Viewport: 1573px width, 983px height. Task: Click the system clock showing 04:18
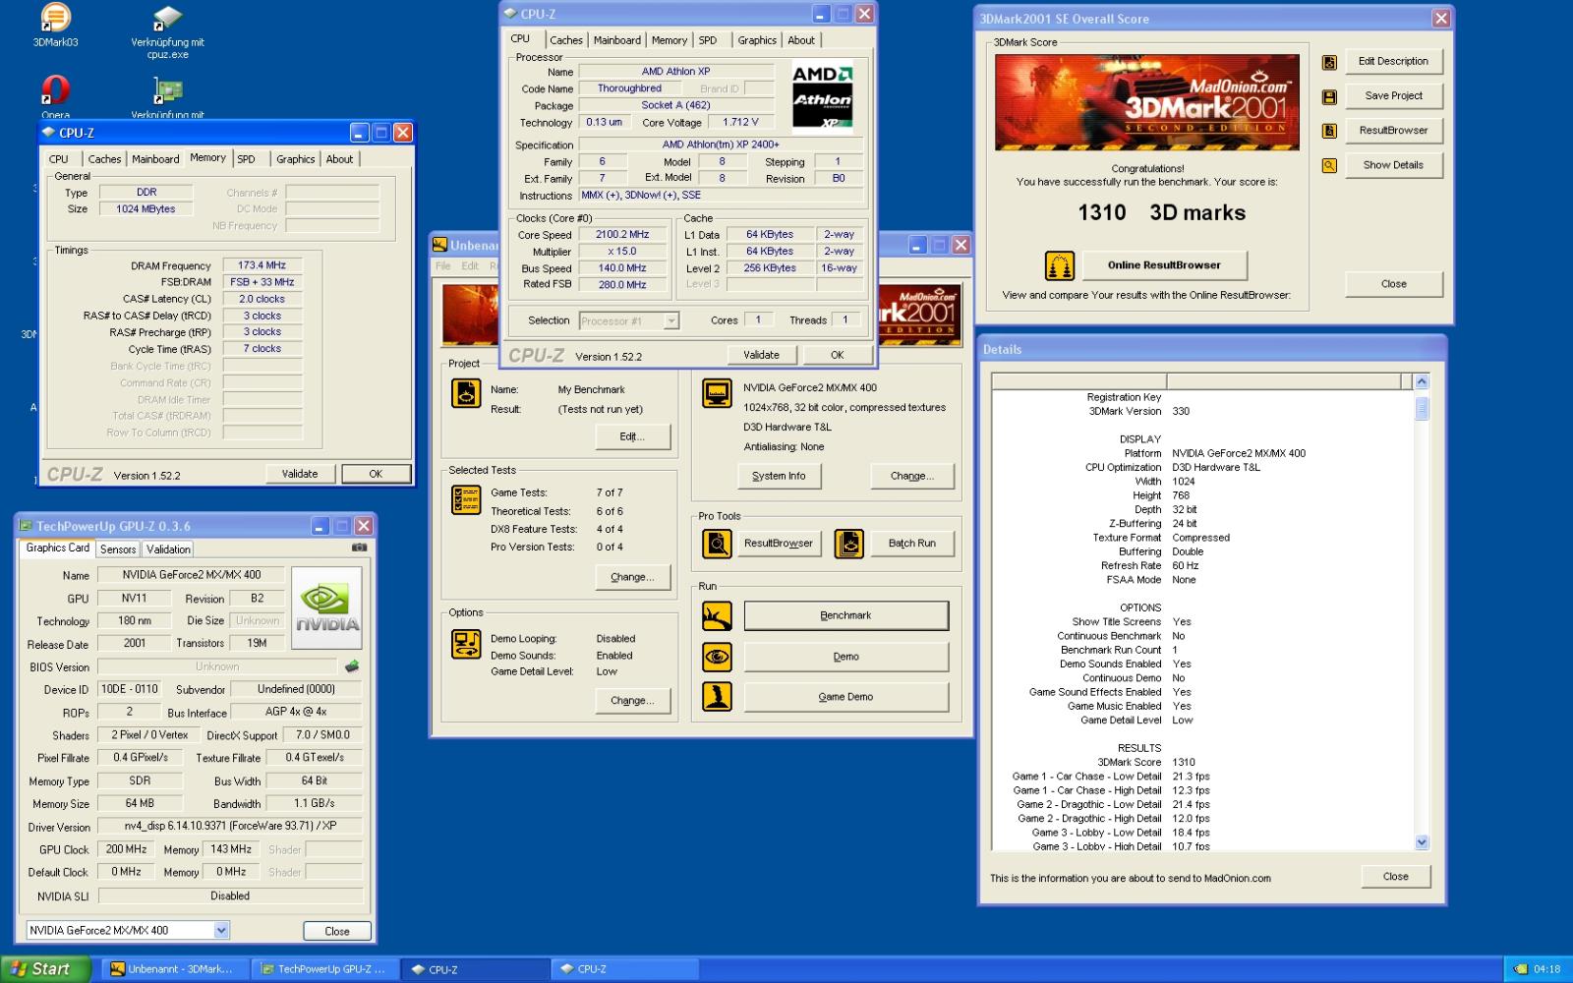point(1546,969)
